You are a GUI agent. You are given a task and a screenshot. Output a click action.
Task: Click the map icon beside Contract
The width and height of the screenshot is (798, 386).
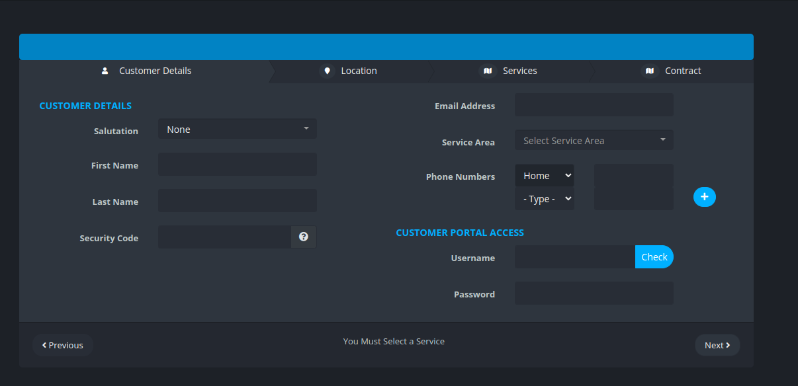(650, 71)
